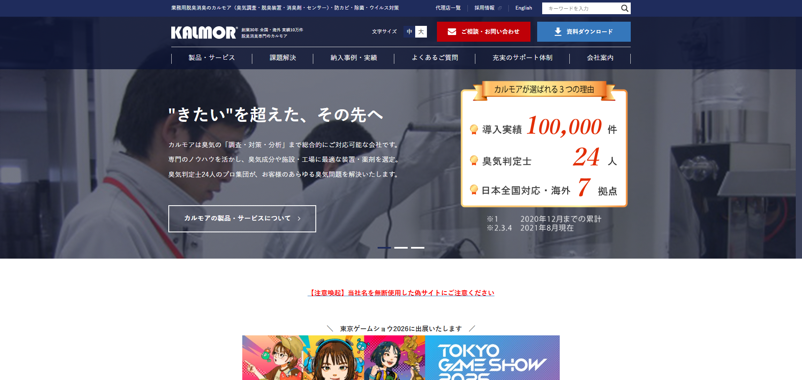Open 納入事例・実績 menu

click(354, 58)
